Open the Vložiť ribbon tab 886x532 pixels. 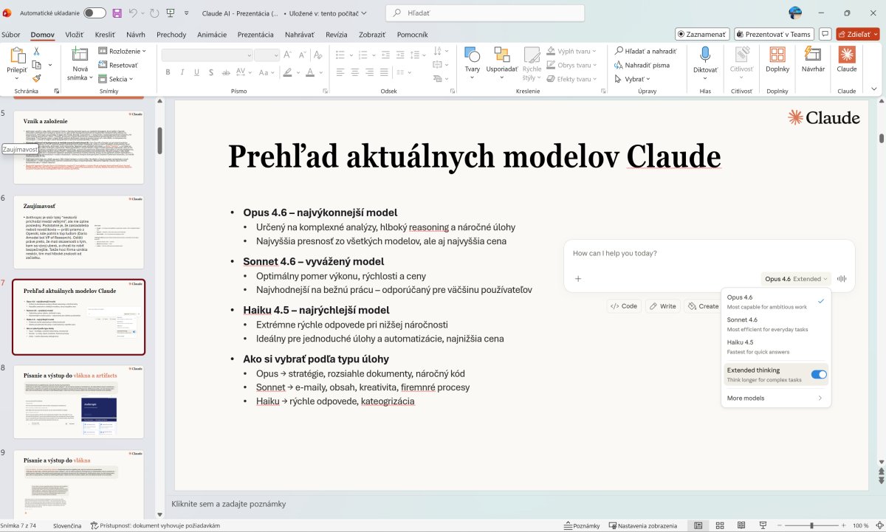[74, 35]
